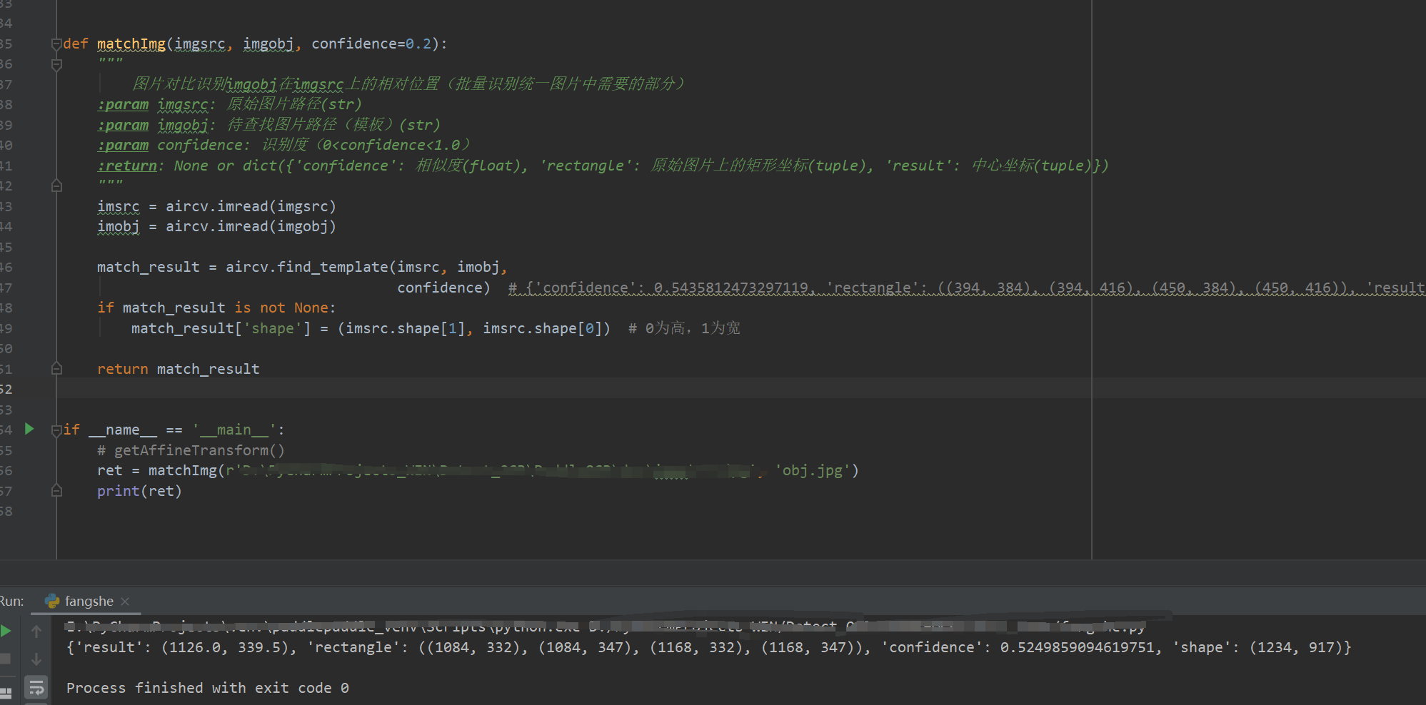
Task: Click the Python icon on the fangshe tab
Action: 52,601
